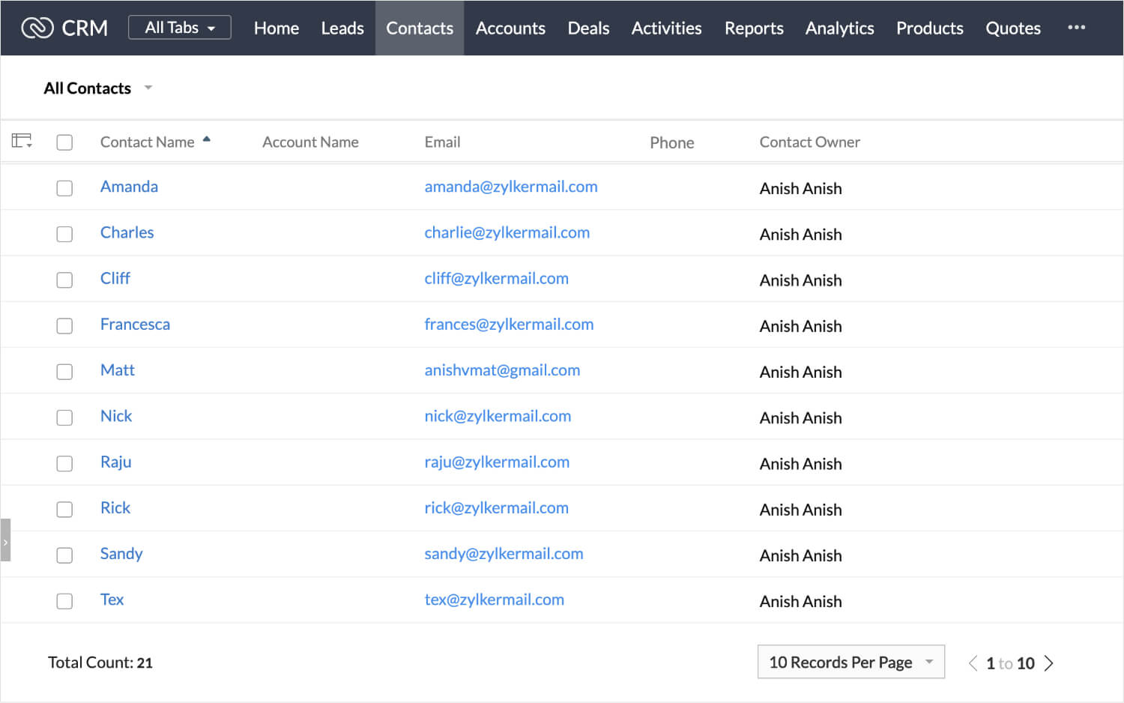Tick the checkbox for Tex
Image resolution: width=1124 pixels, height=703 pixels.
click(x=64, y=601)
